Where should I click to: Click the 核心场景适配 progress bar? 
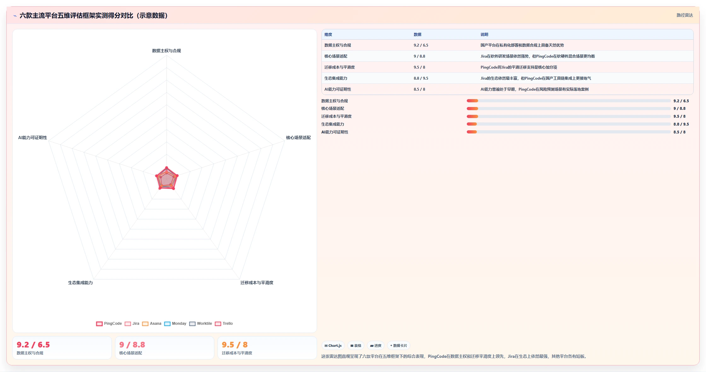(569, 109)
